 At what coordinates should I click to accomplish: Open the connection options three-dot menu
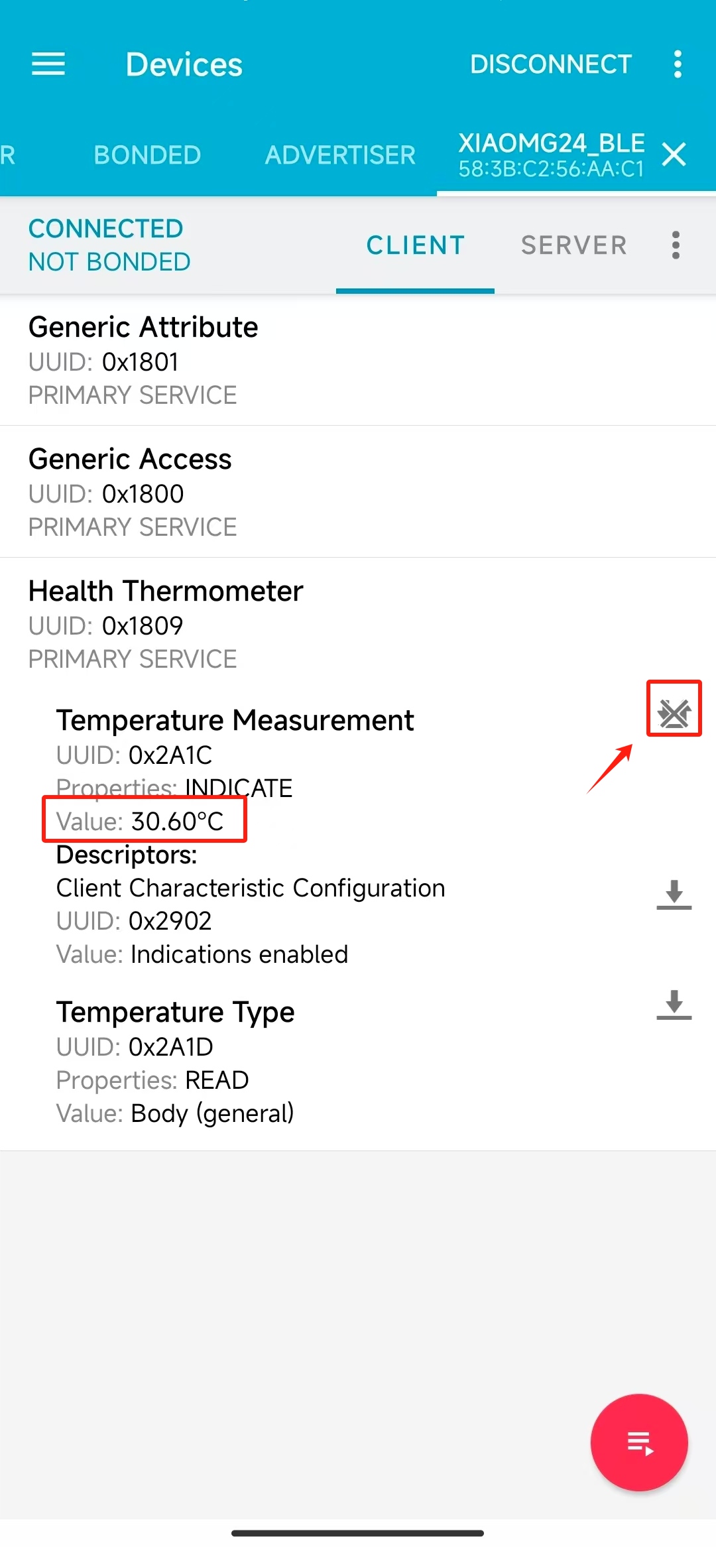[x=676, y=245]
